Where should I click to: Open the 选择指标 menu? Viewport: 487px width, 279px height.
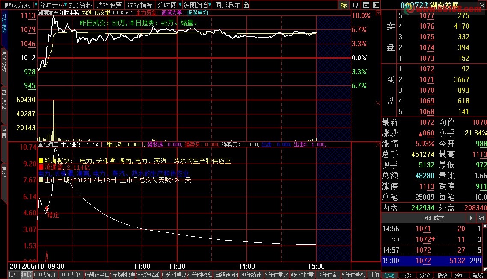click(x=140, y=5)
